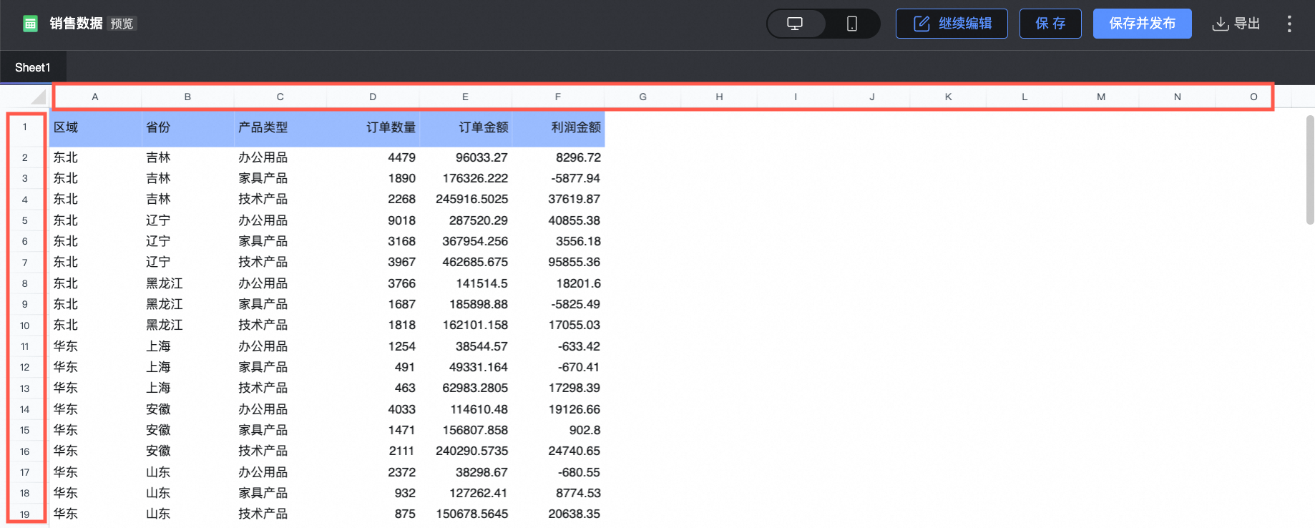Image resolution: width=1315 pixels, height=528 pixels.
Task: Click cell with value 8296.72
Action: 558,157
